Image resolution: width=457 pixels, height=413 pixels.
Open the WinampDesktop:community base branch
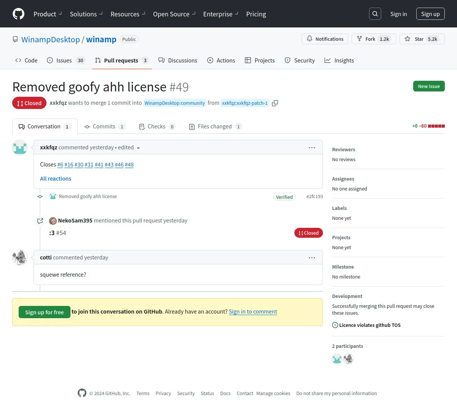pyautogui.click(x=174, y=103)
